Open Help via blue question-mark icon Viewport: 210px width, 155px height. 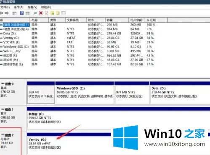point(22,13)
